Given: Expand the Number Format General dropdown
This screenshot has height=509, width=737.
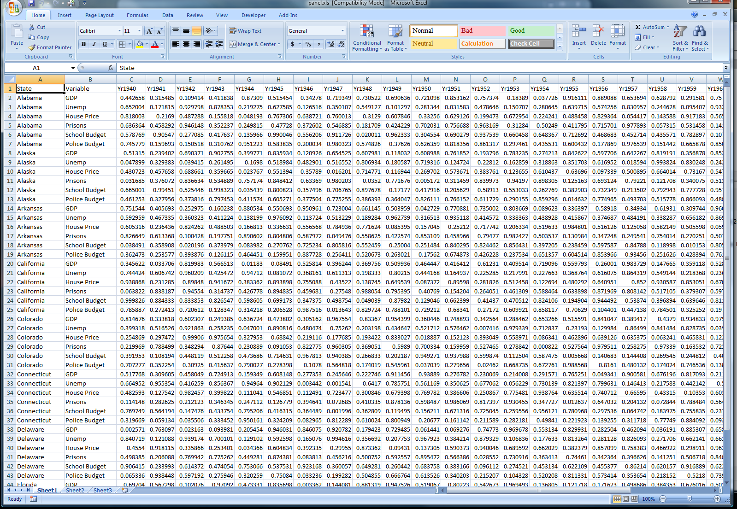Looking at the screenshot, I should point(342,31).
